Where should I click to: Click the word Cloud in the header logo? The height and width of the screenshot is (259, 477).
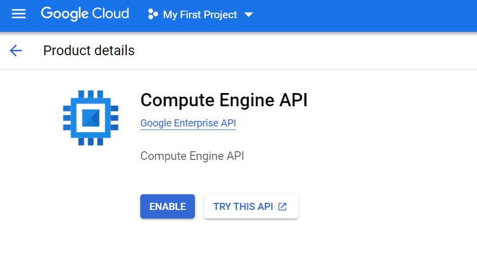tap(110, 13)
